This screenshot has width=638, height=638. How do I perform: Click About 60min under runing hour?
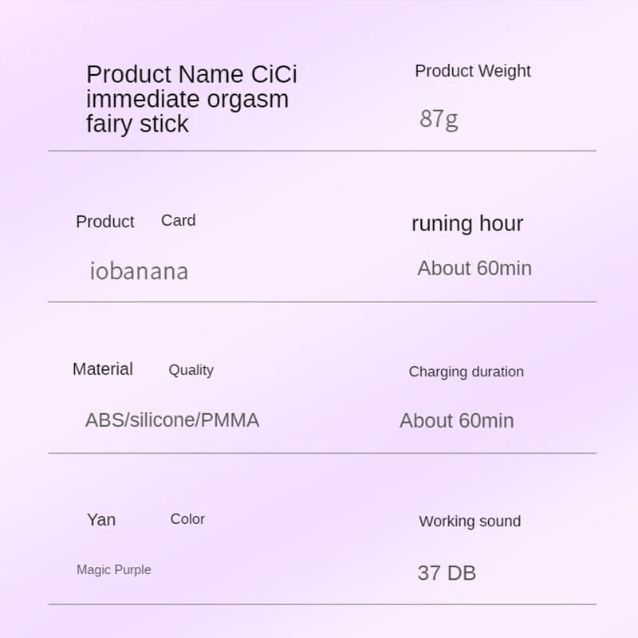tap(475, 268)
